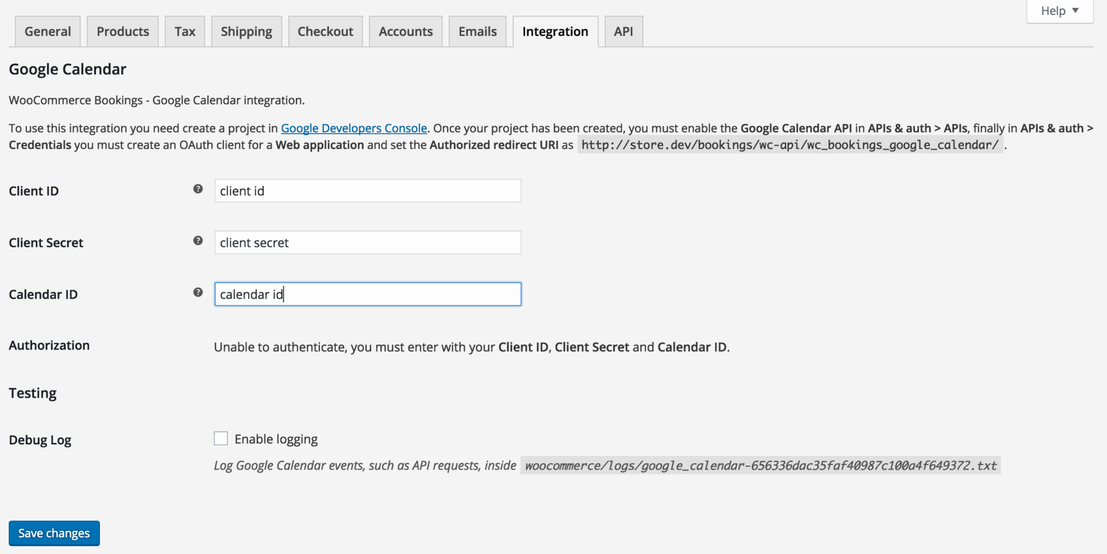Click inside the Client ID field
Image resolution: width=1107 pixels, height=554 pixels.
367,191
